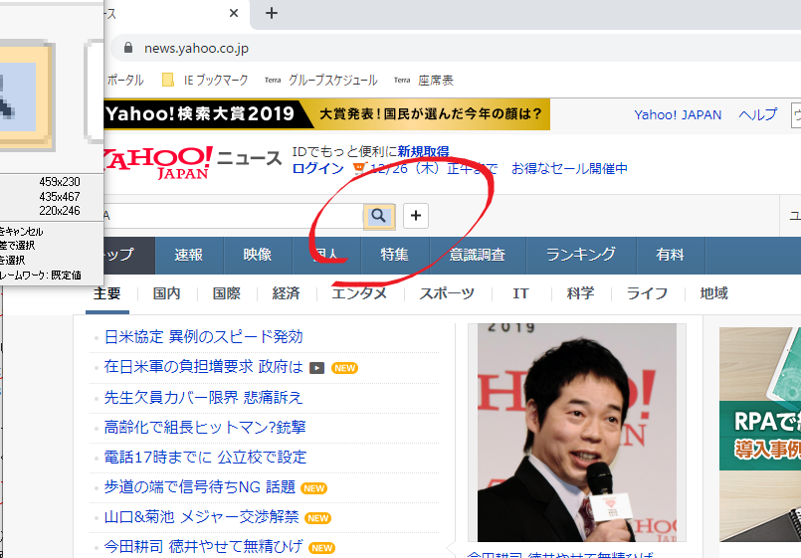Open headline 歩道の端で信号待ちNG 話題
This screenshot has height=558, width=801.
200,487
